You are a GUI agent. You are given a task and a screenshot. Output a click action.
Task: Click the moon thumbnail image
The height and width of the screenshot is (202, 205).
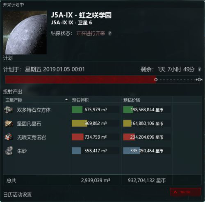point(25,32)
